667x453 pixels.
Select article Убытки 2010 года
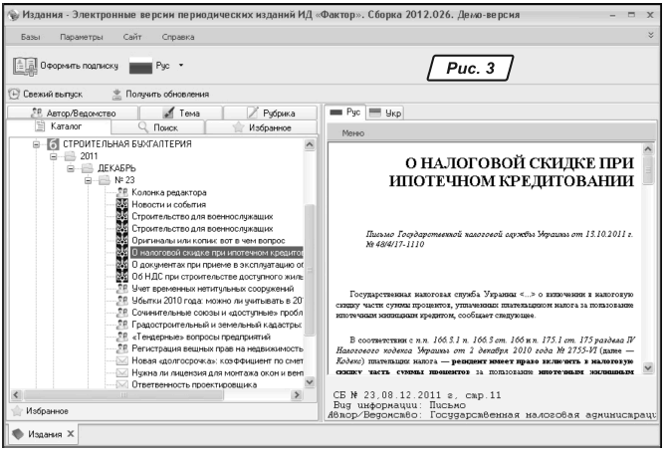[217, 297]
